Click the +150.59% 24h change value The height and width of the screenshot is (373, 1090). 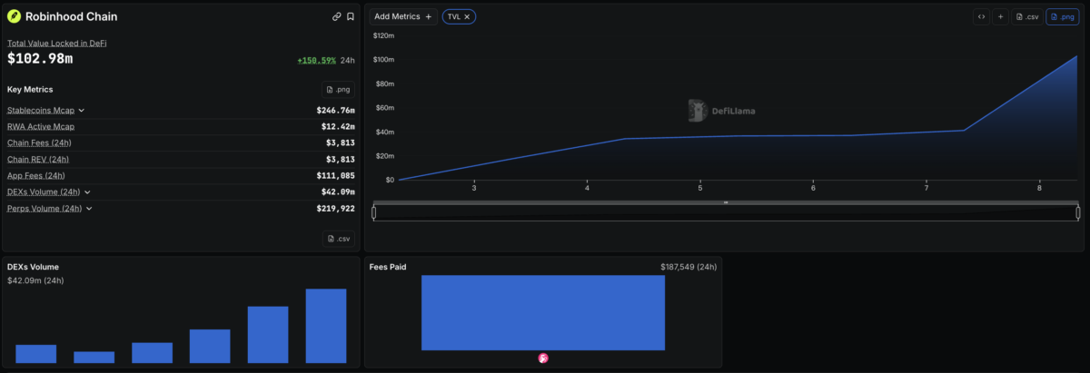[x=316, y=61]
